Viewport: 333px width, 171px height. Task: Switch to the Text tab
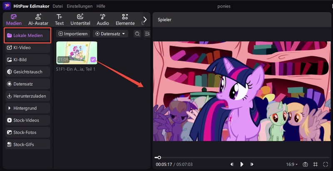[59, 20]
